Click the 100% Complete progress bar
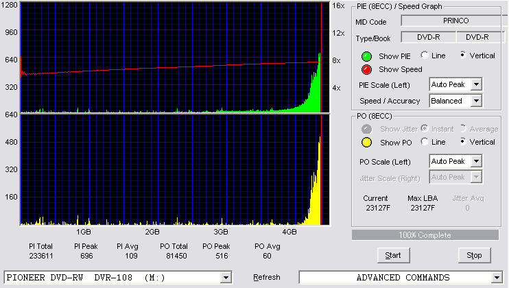The image size is (509, 288). pos(425,235)
